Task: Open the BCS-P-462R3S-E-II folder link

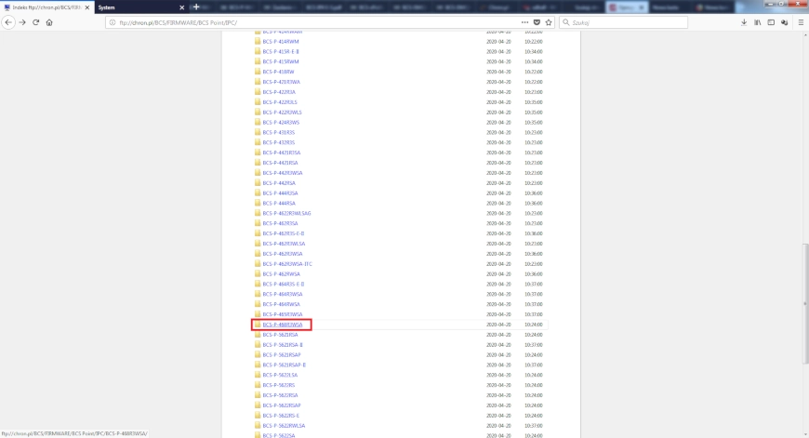Action: 284,233
